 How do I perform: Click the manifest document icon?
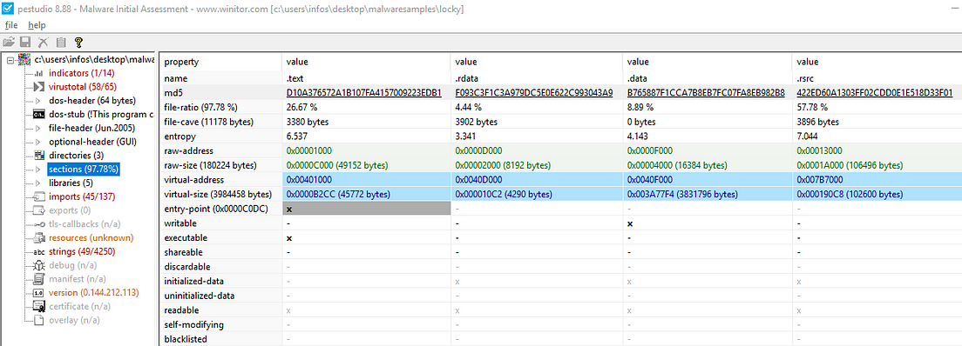(x=38, y=279)
